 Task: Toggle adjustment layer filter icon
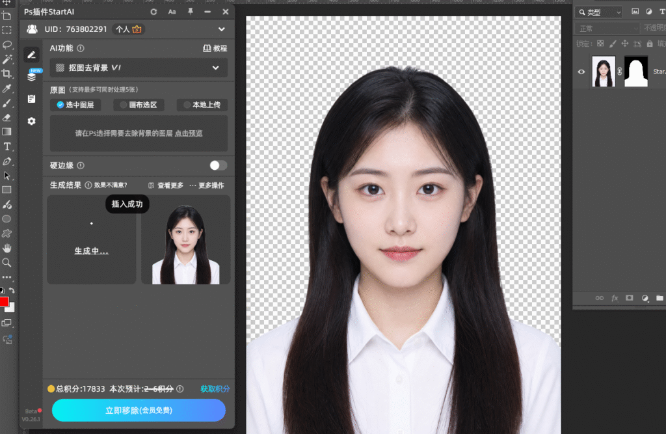[x=648, y=12]
